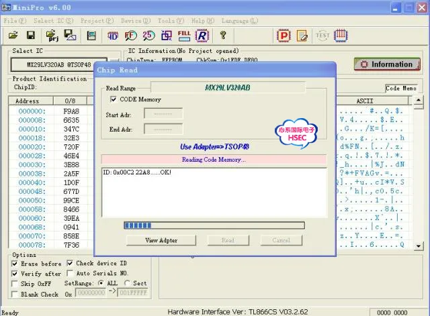The height and width of the screenshot is (316, 430).
Task: Select the ALL range radio button
Action: point(101,283)
